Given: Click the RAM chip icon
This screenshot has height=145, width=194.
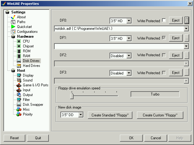Looking at the screenshot, I should click(x=19, y=56).
